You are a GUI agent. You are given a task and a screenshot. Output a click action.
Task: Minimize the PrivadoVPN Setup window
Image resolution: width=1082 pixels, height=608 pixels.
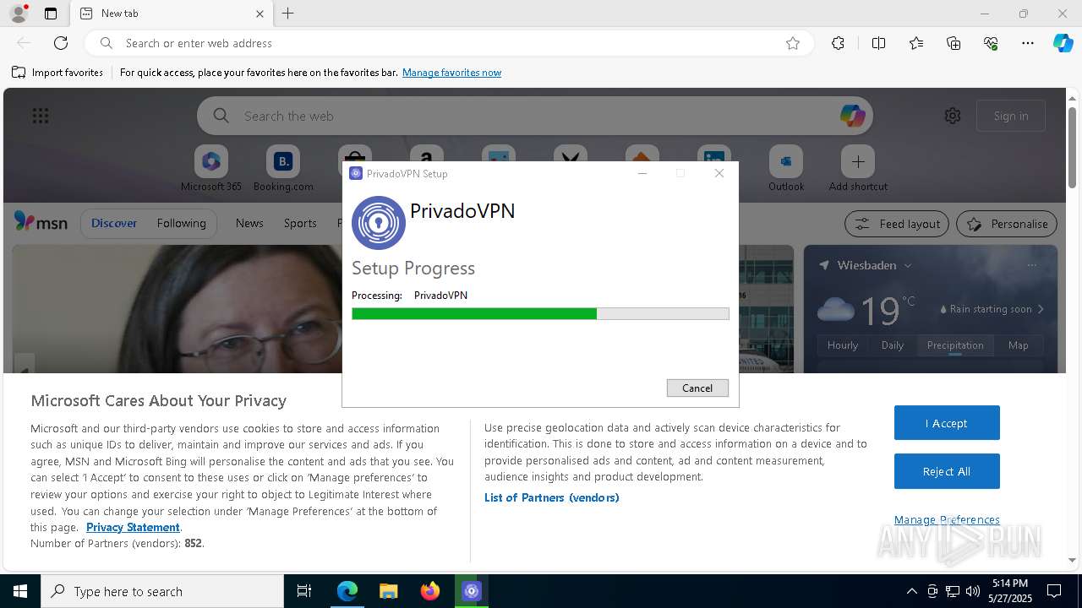pyautogui.click(x=642, y=173)
